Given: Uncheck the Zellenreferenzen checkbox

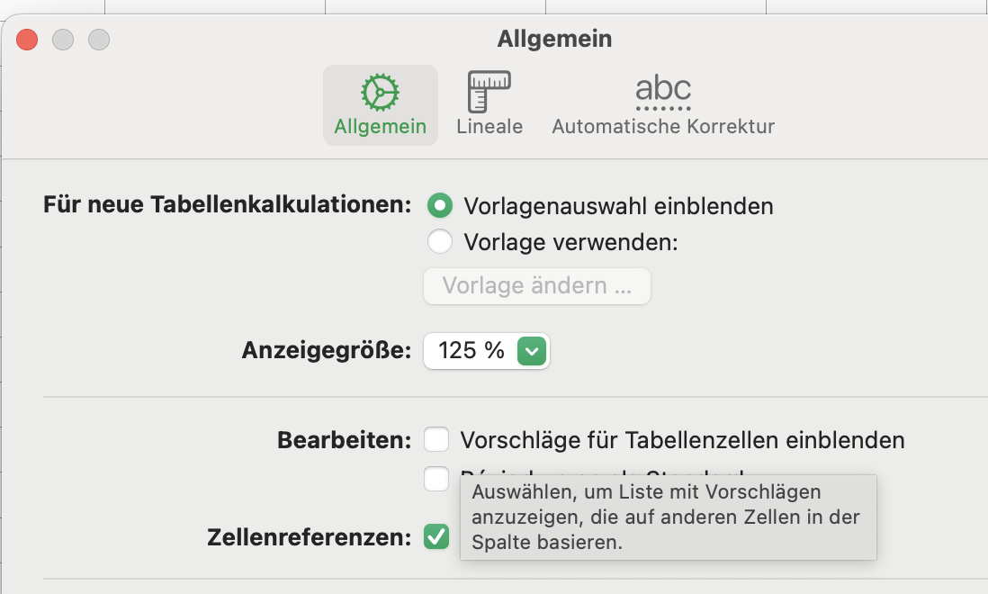Looking at the screenshot, I should [436, 537].
